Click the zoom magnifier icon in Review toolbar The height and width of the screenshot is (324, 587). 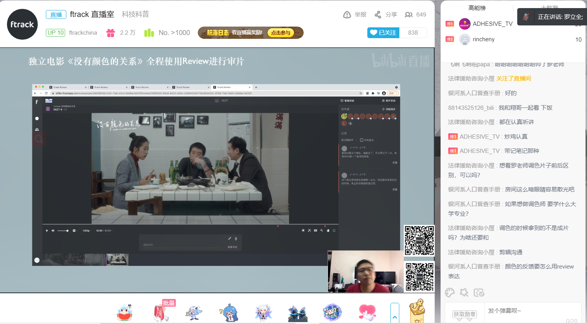pyautogui.click(x=321, y=230)
